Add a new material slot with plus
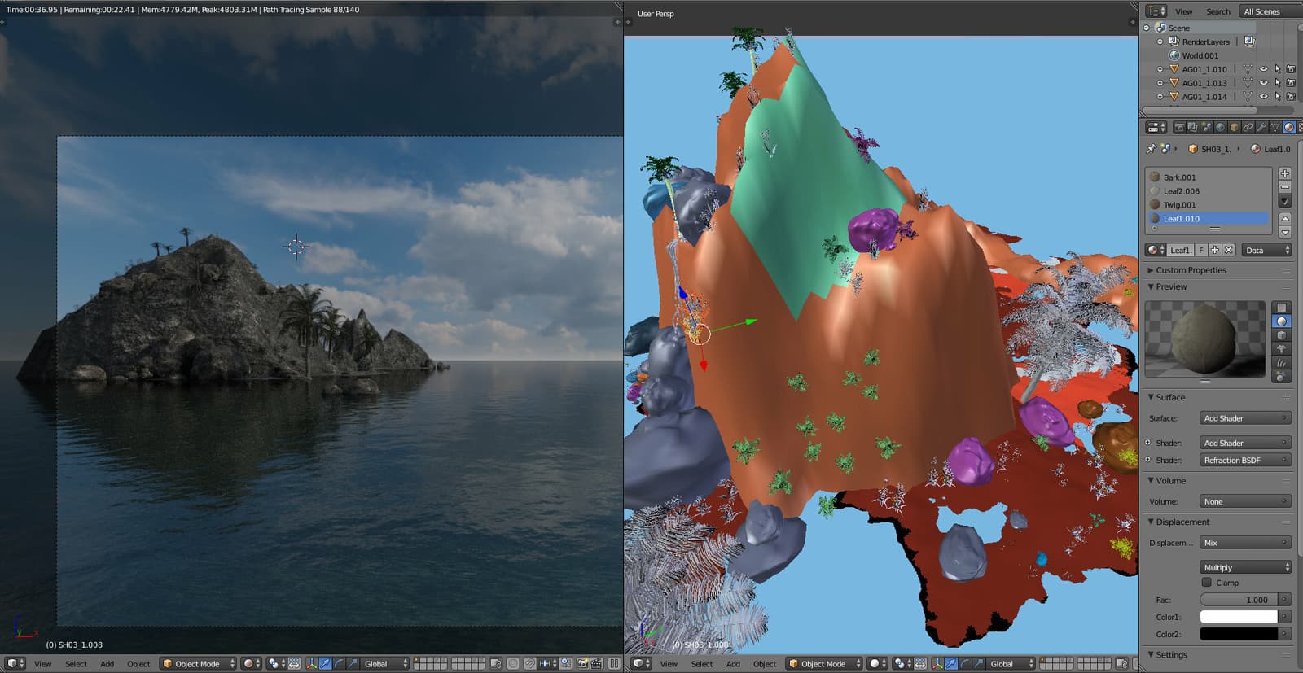The height and width of the screenshot is (673, 1303). point(1285,173)
